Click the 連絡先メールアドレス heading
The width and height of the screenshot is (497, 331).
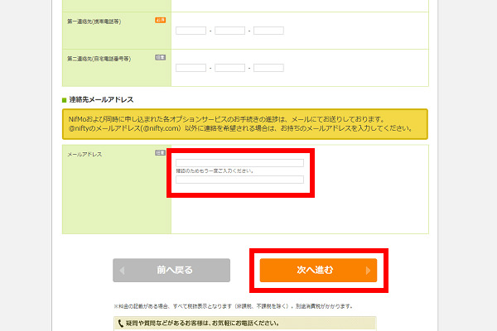point(101,100)
